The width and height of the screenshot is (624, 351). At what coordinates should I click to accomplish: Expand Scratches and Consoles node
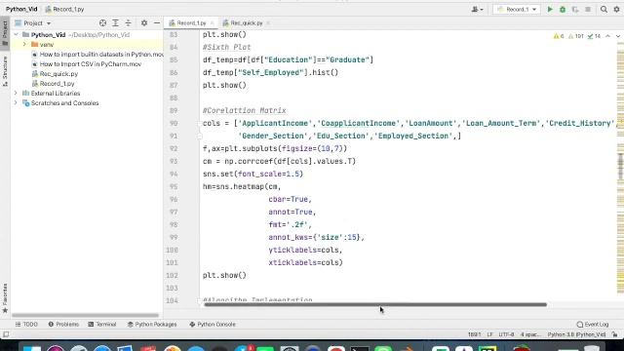16,103
